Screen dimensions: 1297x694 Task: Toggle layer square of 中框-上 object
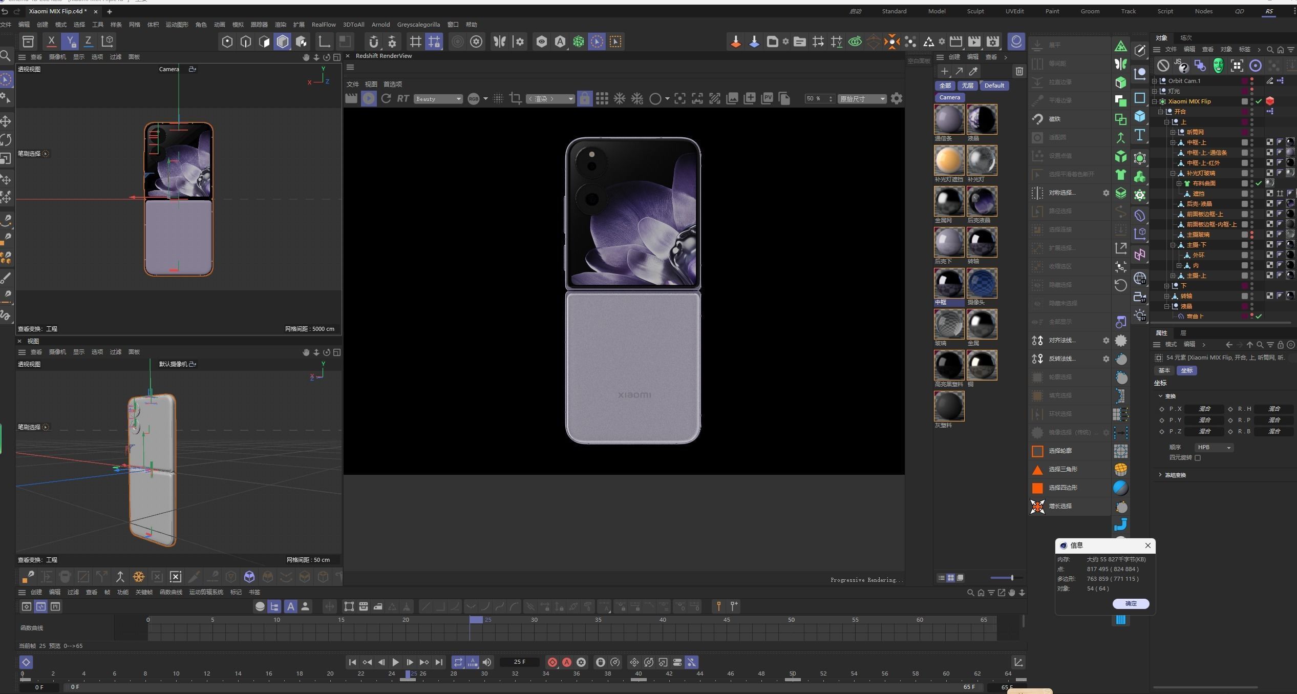[x=1244, y=142]
